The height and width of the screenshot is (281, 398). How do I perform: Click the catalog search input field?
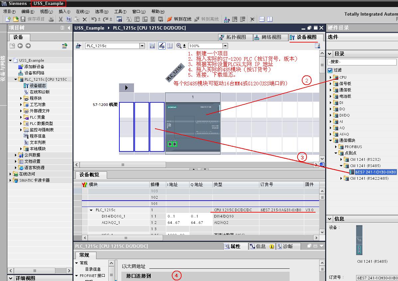pyautogui.click(x=362, y=62)
